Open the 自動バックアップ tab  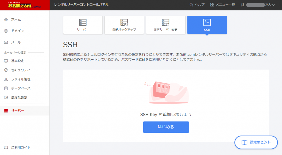(124, 25)
